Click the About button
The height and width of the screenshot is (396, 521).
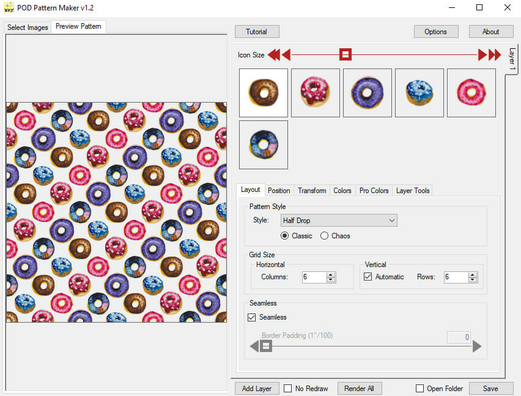[490, 32]
